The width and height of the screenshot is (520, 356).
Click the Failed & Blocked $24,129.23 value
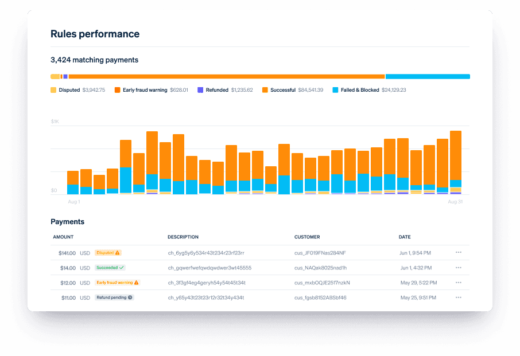point(394,90)
